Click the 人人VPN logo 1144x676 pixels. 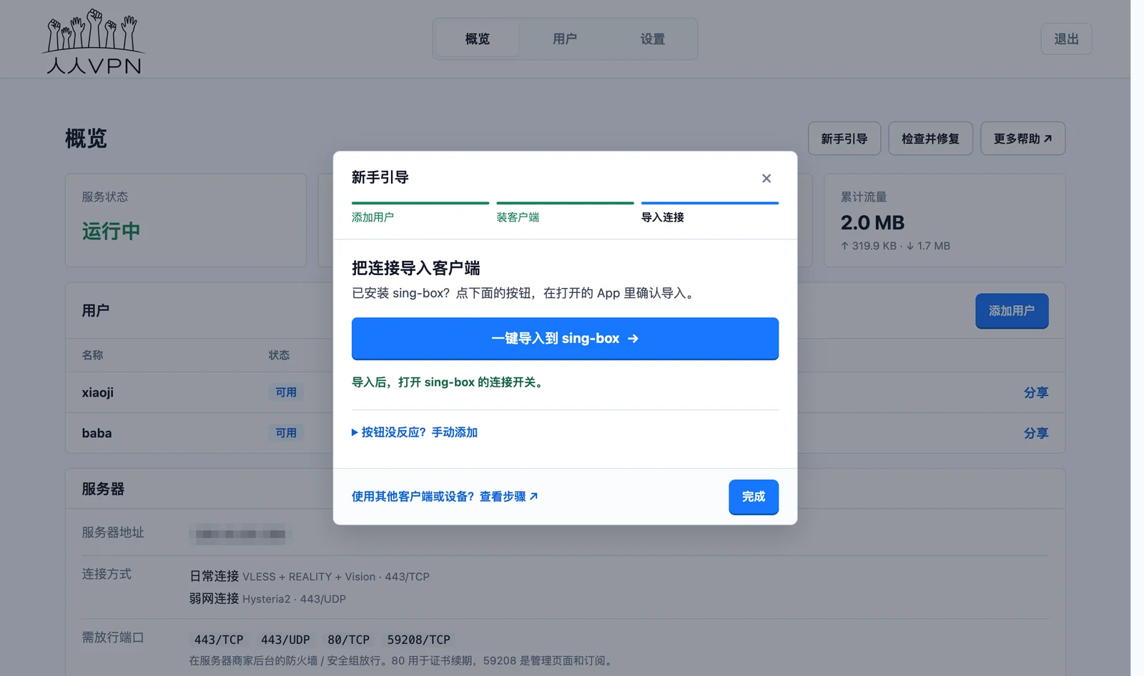pos(94,41)
